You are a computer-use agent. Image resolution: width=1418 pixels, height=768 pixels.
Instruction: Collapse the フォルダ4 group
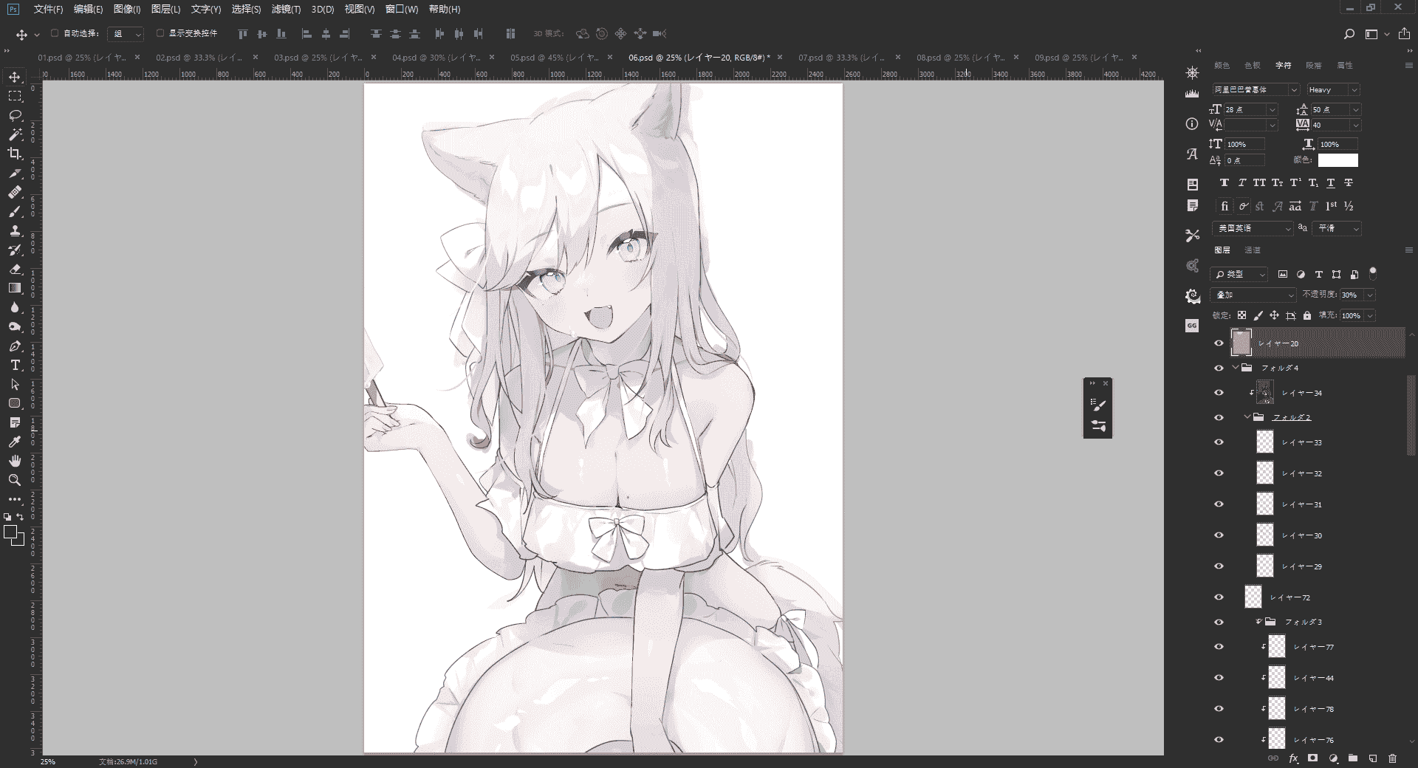click(1236, 368)
